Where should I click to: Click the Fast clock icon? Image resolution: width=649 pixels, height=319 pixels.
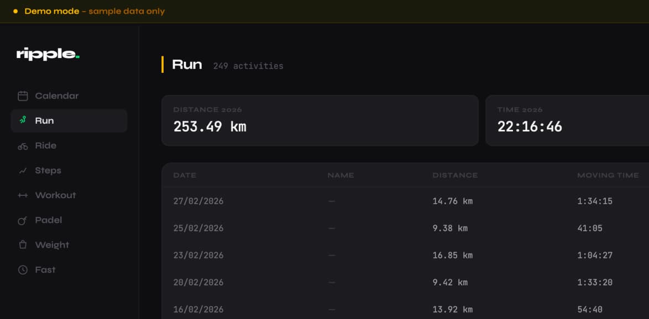pyautogui.click(x=23, y=270)
